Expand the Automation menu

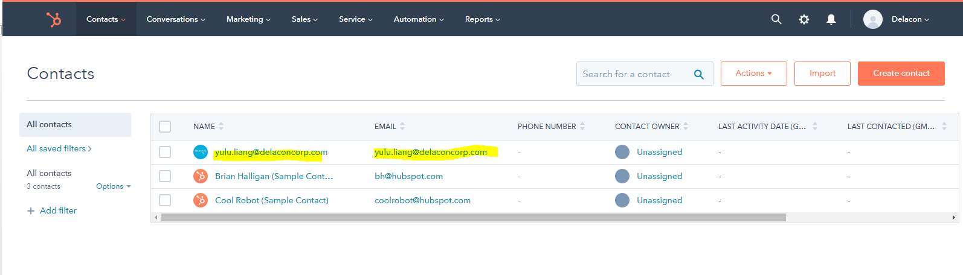pyautogui.click(x=419, y=19)
